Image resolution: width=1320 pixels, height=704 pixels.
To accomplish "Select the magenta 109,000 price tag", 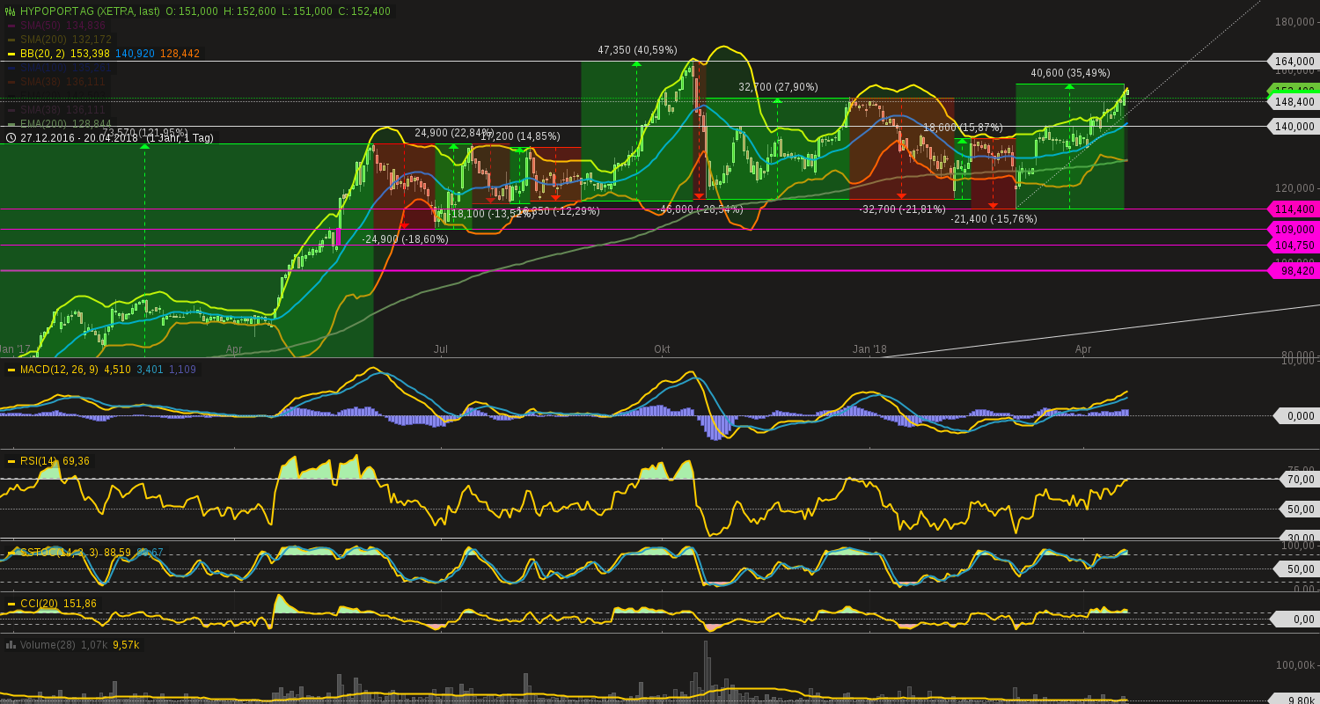I will [1292, 230].
